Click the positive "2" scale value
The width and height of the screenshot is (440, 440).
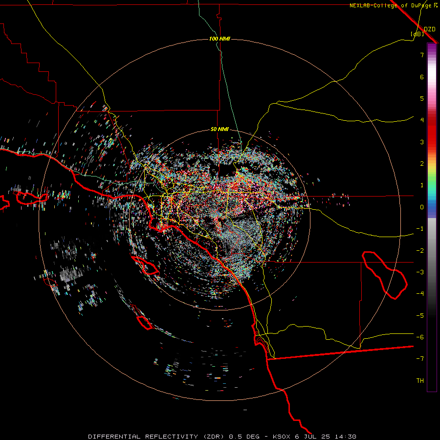tap(422, 164)
